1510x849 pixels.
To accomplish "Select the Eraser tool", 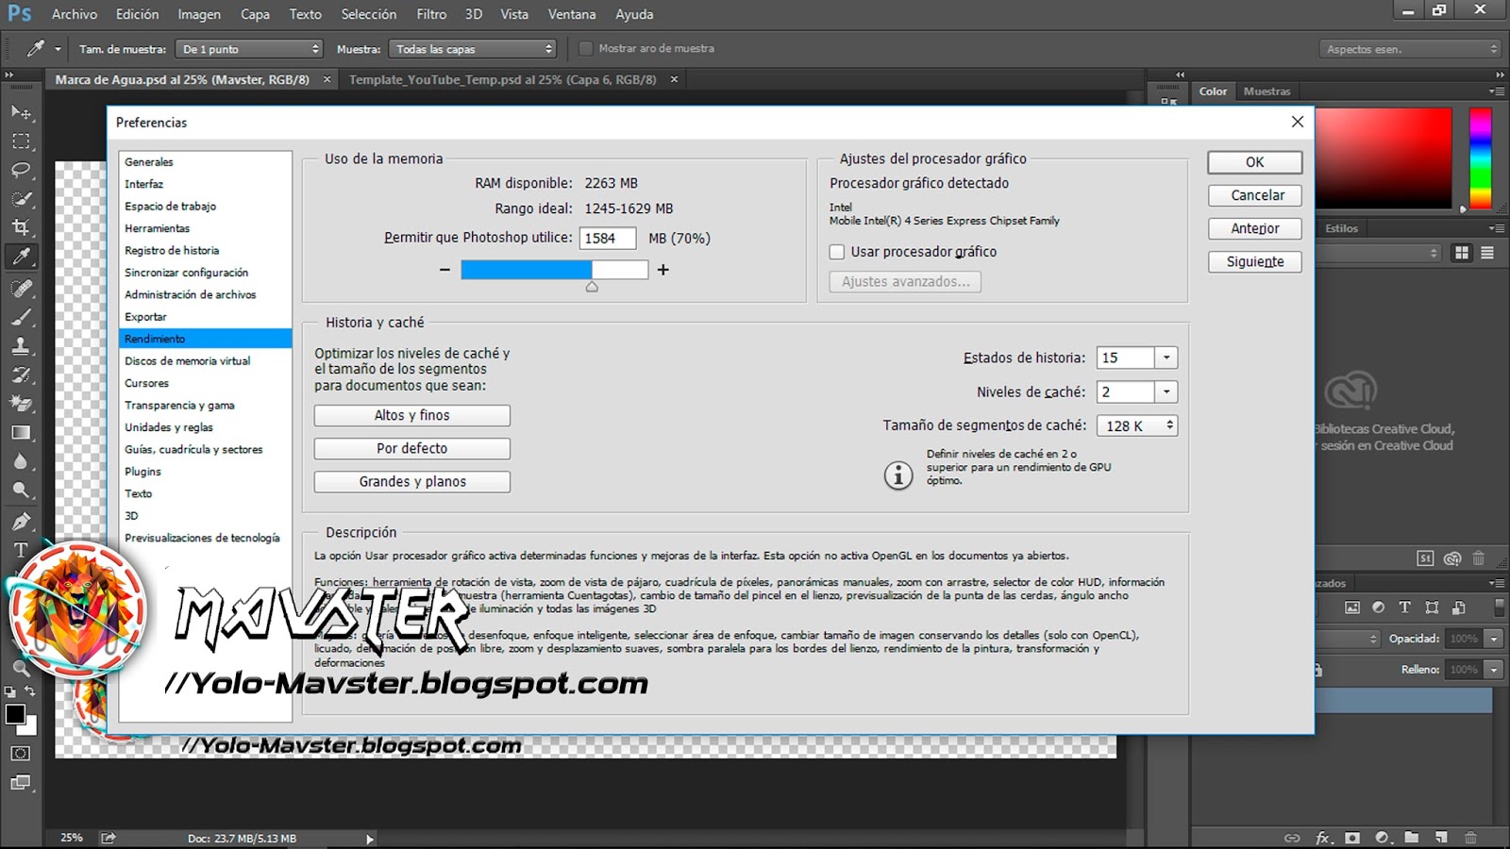I will pos(21,404).
